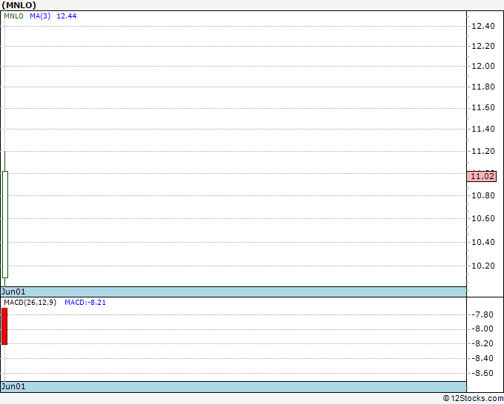The image size is (504, 404).
Task: Click the 11.20 price axis label
Action: 483,151
